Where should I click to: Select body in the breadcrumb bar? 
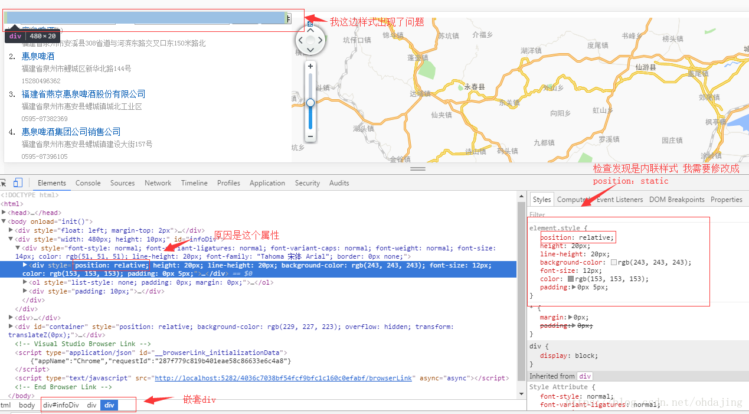[27, 405]
